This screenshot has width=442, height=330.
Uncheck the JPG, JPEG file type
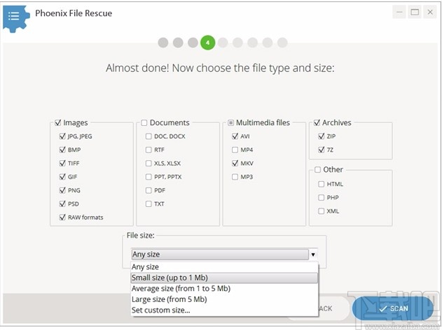(62, 136)
